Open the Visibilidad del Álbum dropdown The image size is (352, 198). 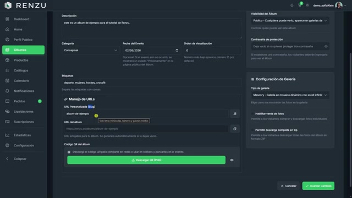pyautogui.click(x=290, y=21)
